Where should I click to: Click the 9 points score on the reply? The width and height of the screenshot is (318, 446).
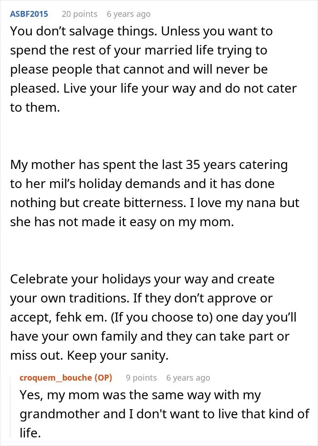141,378
